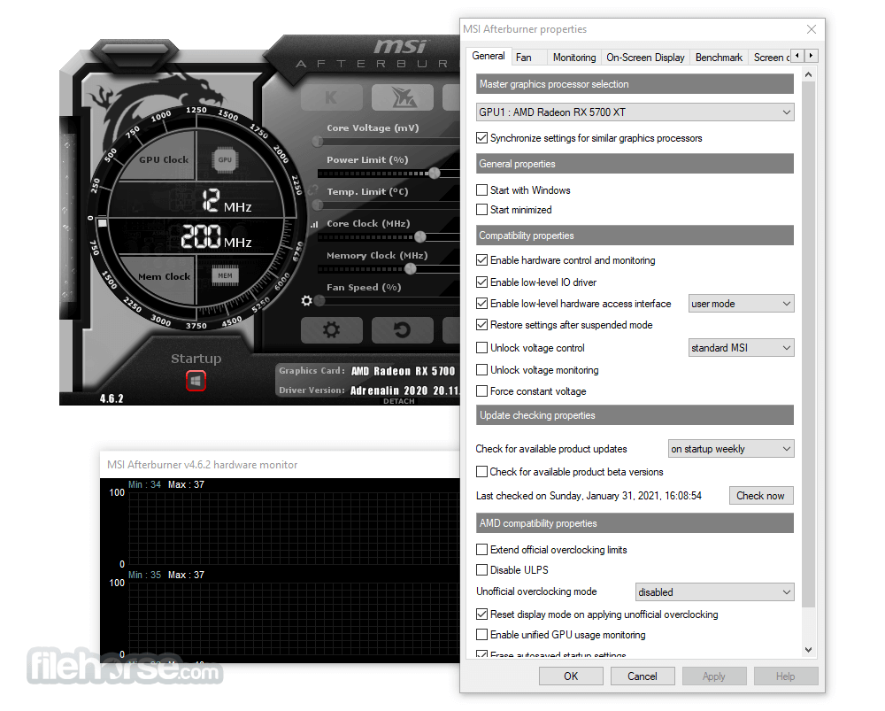The image size is (885, 711).
Task: Click the Core Voltage slider knob
Action: click(318, 141)
